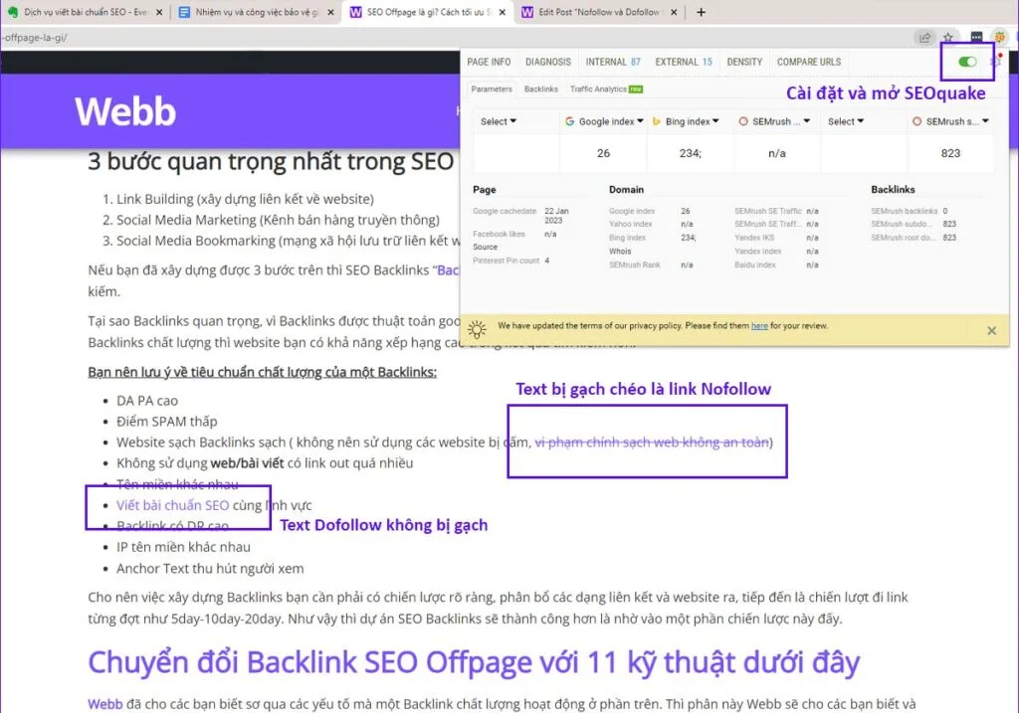This screenshot has height=713, width=1019.
Task: Close the 'Edit Post Nofollow và Dofollow' tab
Action: (x=674, y=12)
